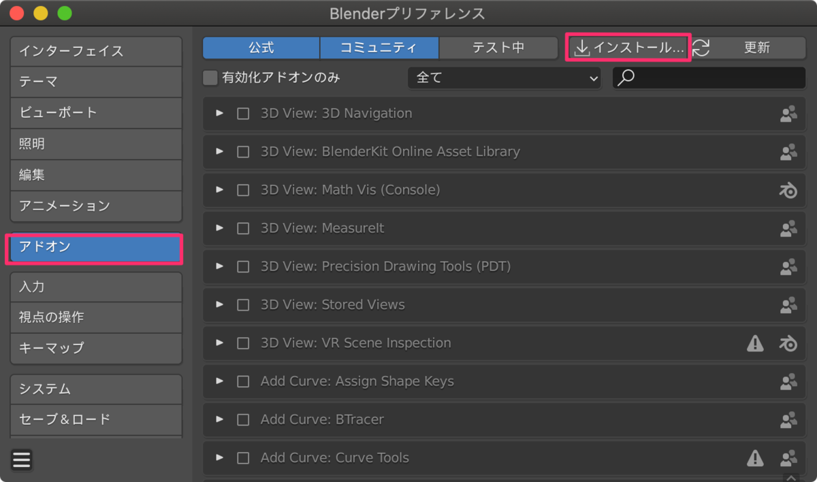Image resolution: width=817 pixels, height=482 pixels.
Task: Switch to the テスト中 tab
Action: (498, 48)
